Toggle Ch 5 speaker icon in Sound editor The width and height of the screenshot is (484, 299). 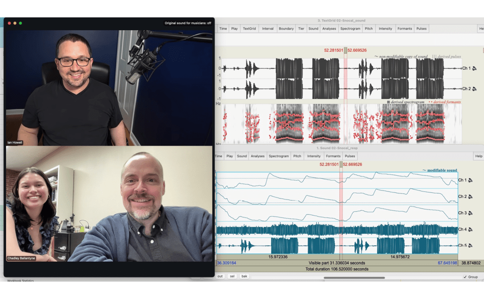click(x=470, y=246)
